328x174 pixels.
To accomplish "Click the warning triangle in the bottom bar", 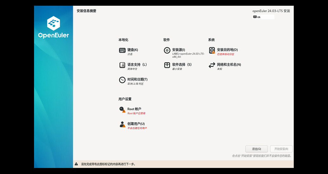I will tap(76, 164).
